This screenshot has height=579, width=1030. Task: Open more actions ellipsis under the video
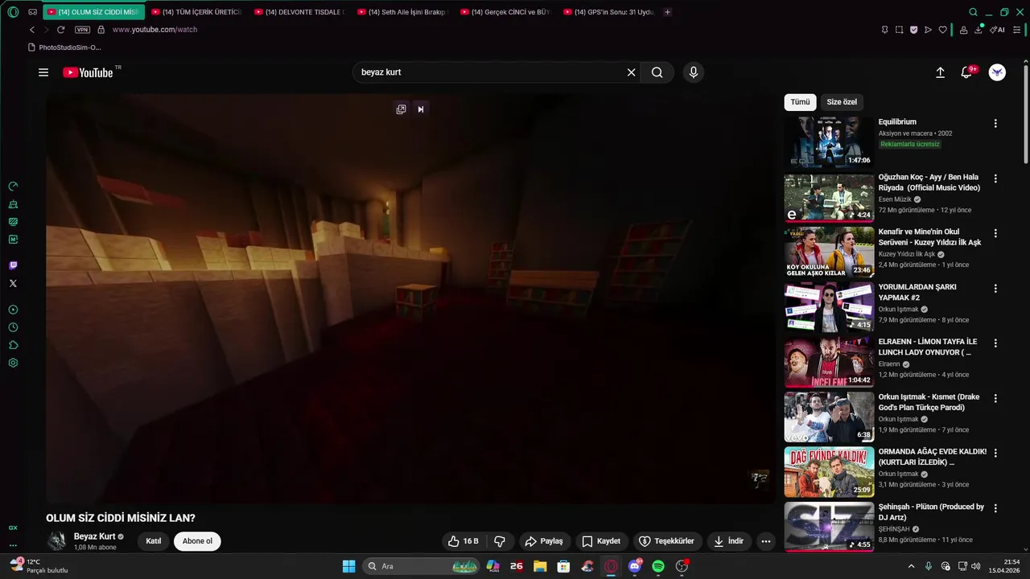tap(766, 541)
